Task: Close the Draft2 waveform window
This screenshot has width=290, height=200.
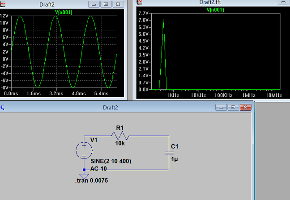Action: (x=118, y=4)
